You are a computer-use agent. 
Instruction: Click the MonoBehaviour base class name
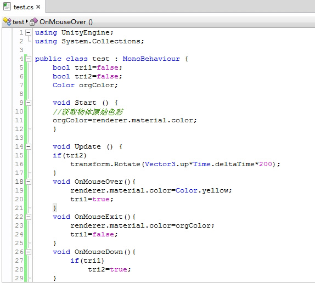[151, 59]
